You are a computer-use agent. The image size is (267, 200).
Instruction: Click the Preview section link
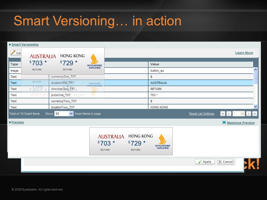(x=18, y=122)
